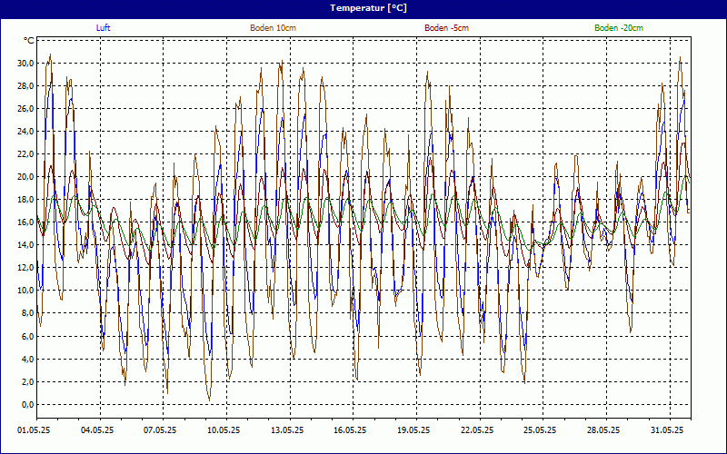The height and width of the screenshot is (454, 727).
Task: Select the Boden 10cm legend entry
Action: point(273,28)
